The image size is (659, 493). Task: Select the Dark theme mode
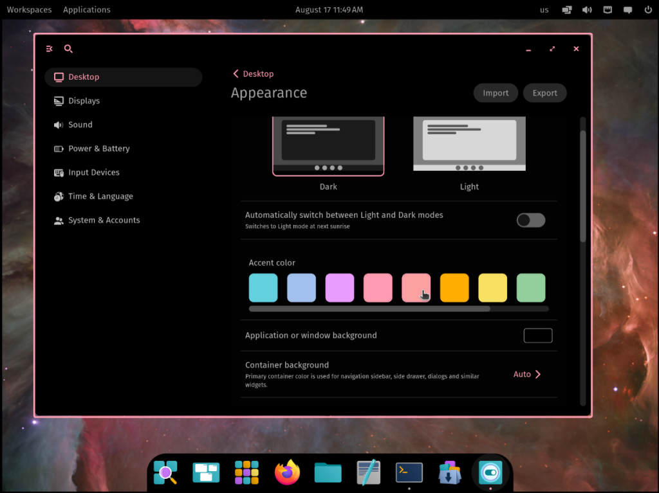pos(328,146)
